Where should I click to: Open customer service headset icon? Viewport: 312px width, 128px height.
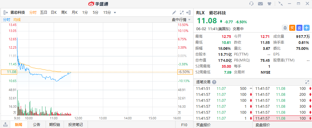251,4
